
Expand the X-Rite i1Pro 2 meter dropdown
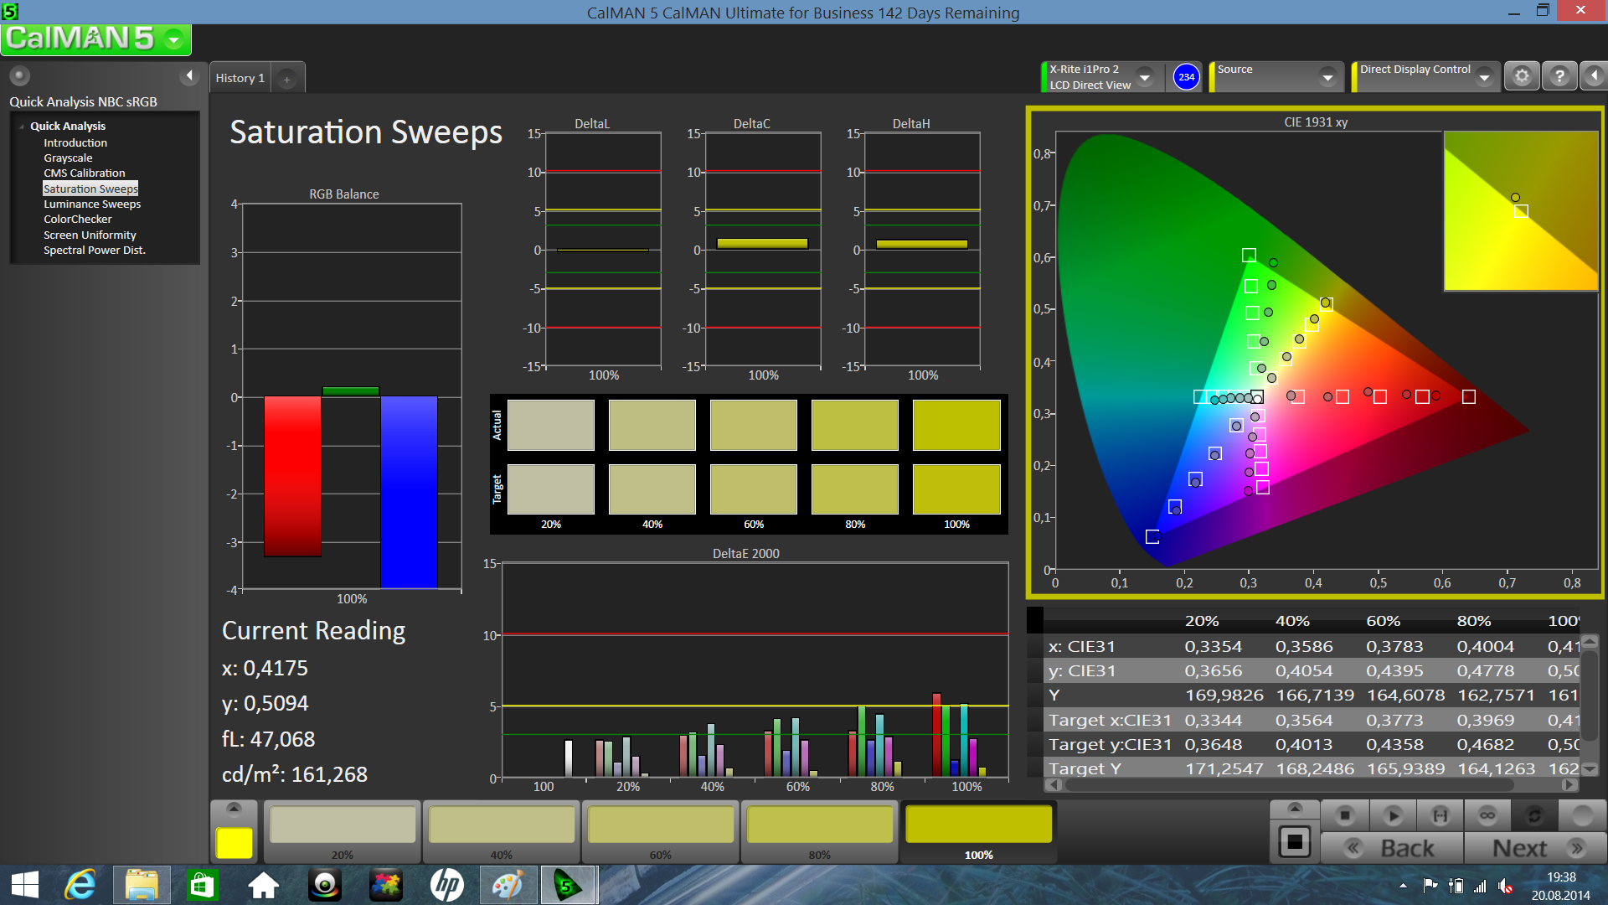click(1144, 77)
